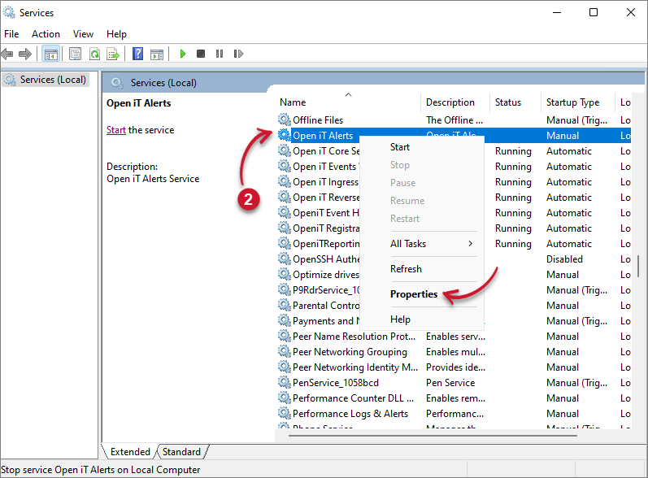Open the Action menu in the menu bar
Screen dimensions: 648x478
(46, 34)
